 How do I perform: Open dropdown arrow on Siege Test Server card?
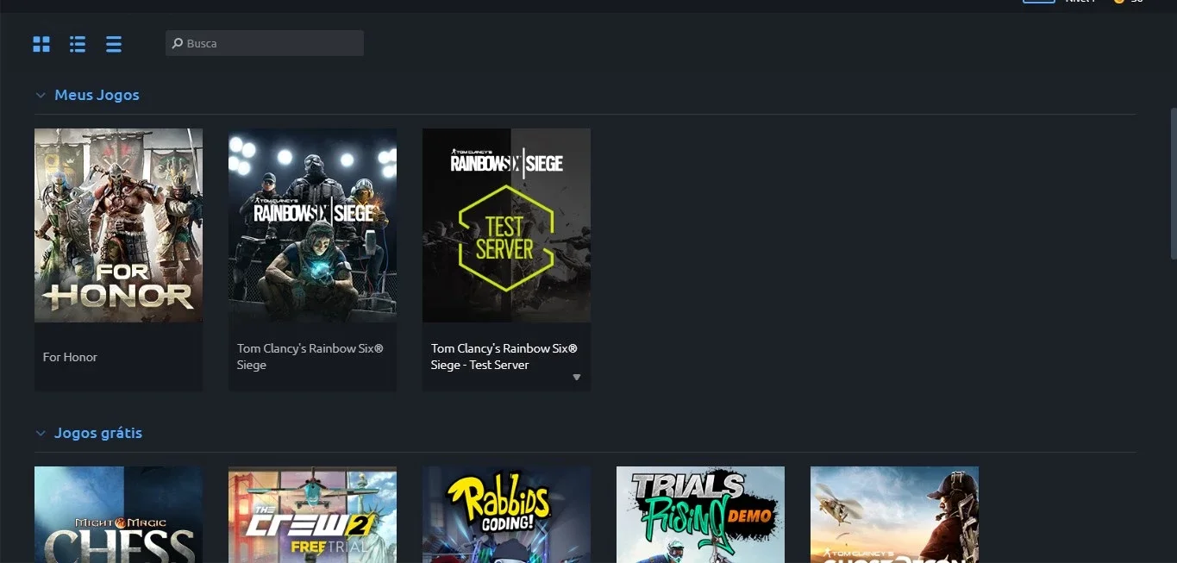click(x=577, y=378)
